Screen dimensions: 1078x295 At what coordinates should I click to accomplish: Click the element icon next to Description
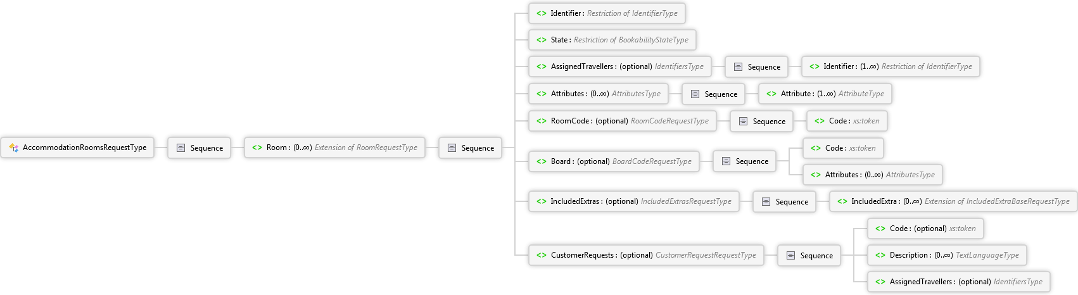(880, 255)
